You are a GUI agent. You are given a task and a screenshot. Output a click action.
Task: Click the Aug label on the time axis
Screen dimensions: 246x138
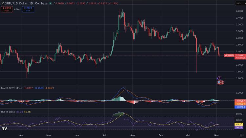pyautogui.click(x=133, y=135)
